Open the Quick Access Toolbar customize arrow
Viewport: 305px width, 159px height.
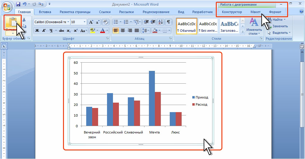[x=49, y=4]
